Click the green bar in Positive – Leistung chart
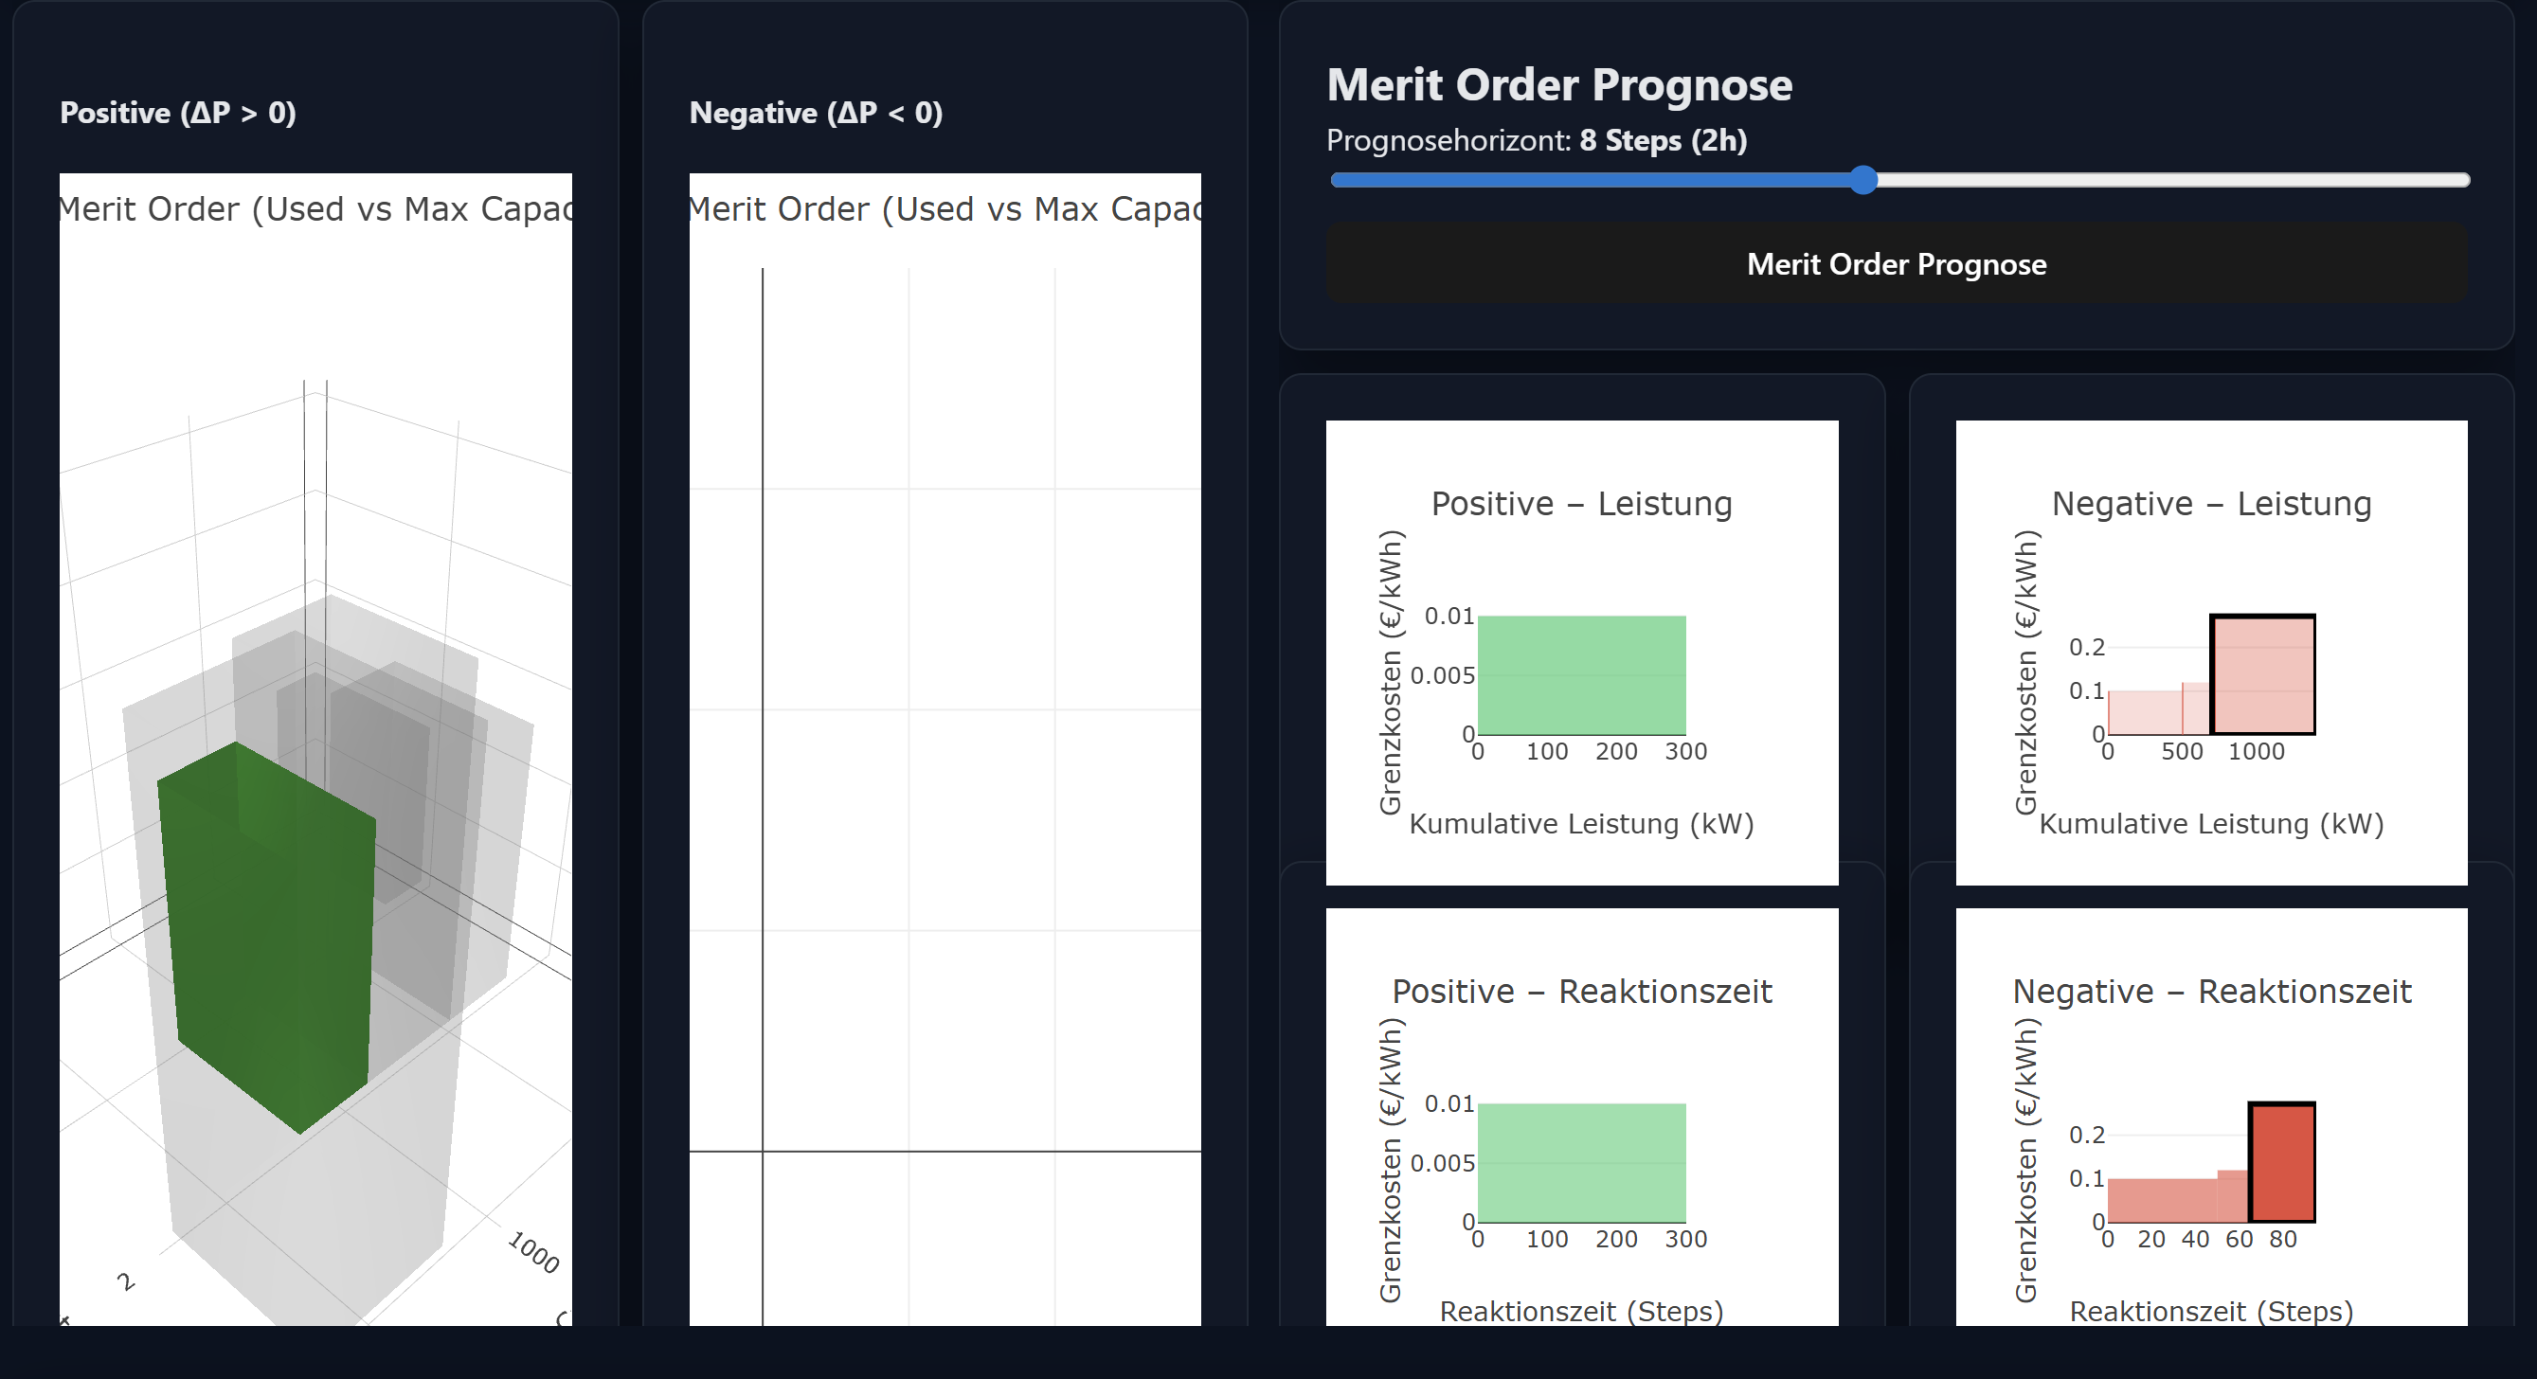The height and width of the screenshot is (1379, 2537). [1582, 675]
